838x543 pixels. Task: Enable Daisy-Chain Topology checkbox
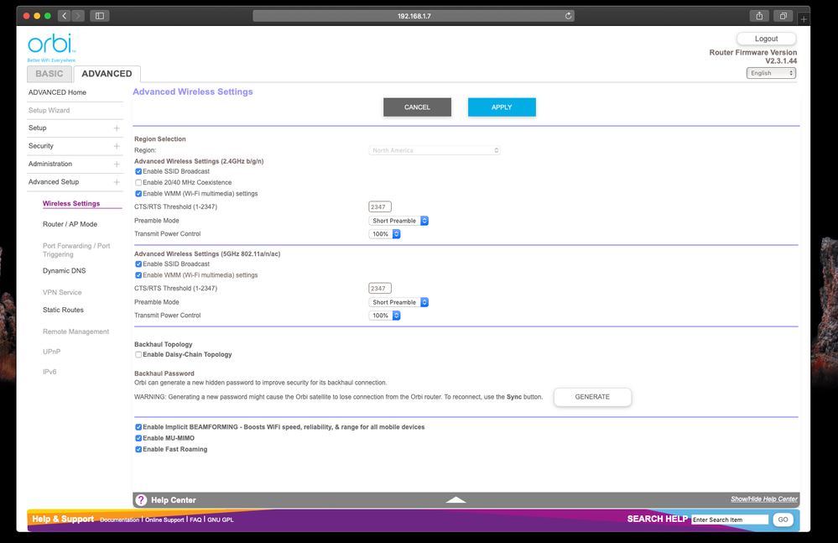coord(138,355)
